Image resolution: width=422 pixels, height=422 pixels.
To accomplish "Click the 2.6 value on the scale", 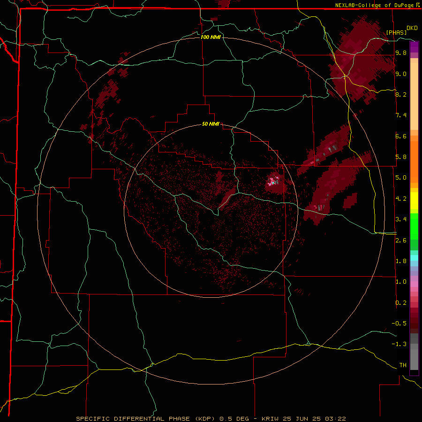I will (401, 241).
